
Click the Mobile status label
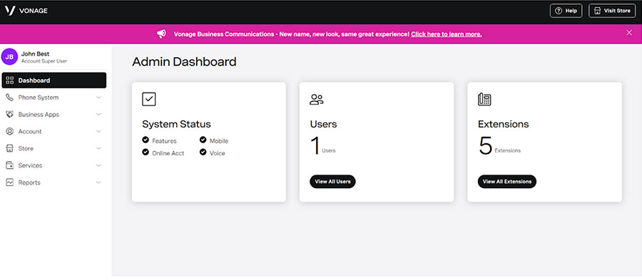pos(219,141)
